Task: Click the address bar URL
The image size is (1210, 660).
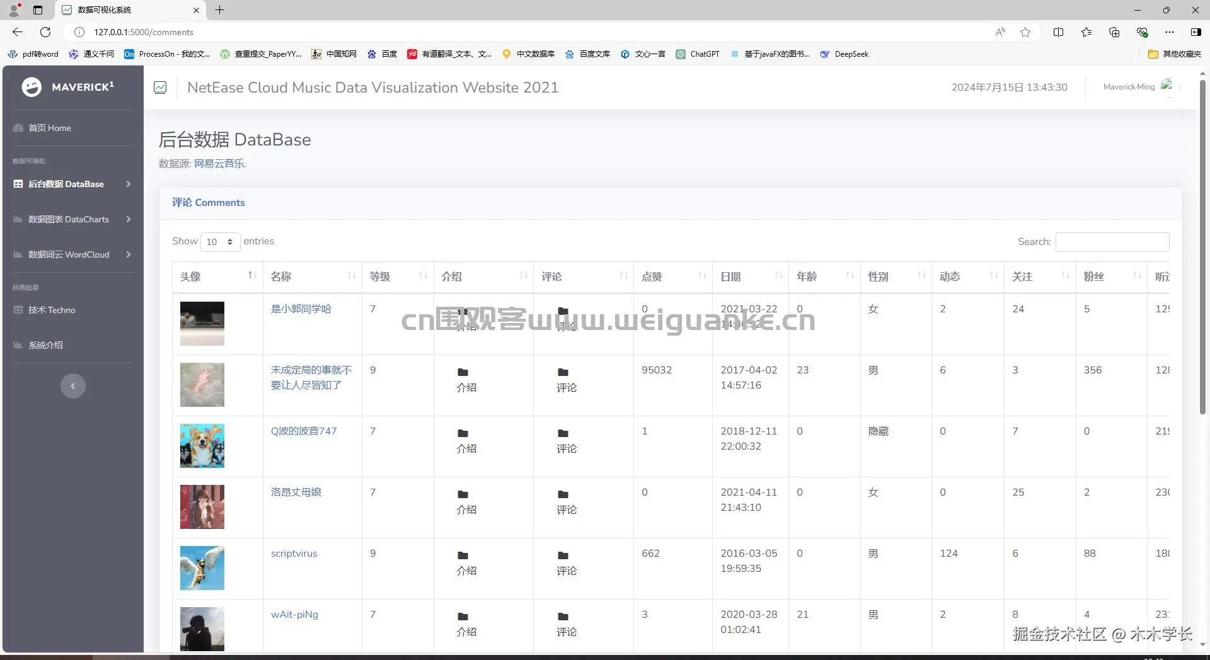Action: coord(144,32)
